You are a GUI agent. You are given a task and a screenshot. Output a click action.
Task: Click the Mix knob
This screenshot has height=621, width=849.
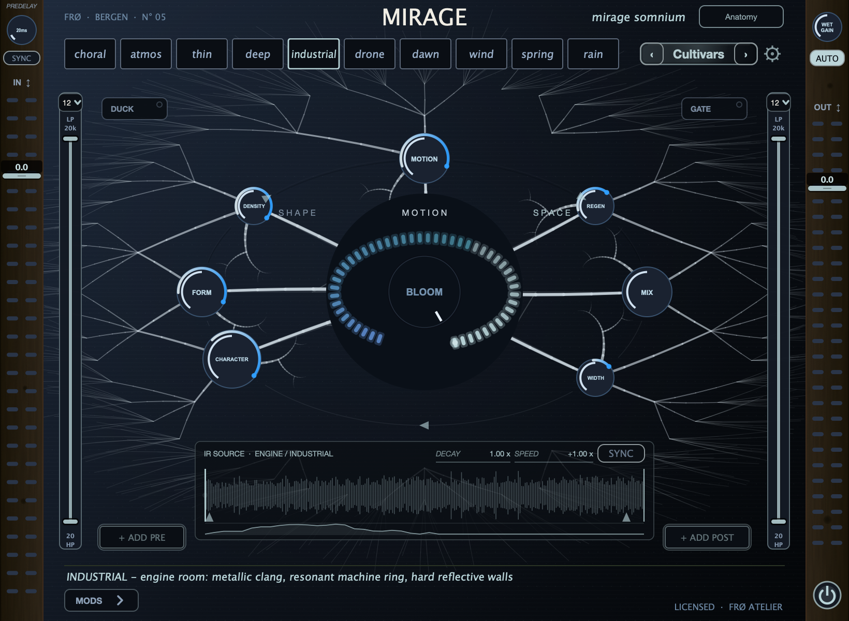(x=647, y=292)
